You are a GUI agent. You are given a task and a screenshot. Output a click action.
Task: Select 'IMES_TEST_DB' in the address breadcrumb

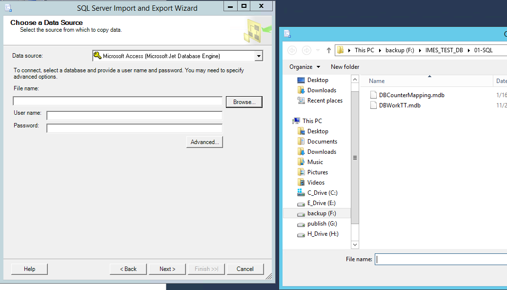(x=444, y=50)
